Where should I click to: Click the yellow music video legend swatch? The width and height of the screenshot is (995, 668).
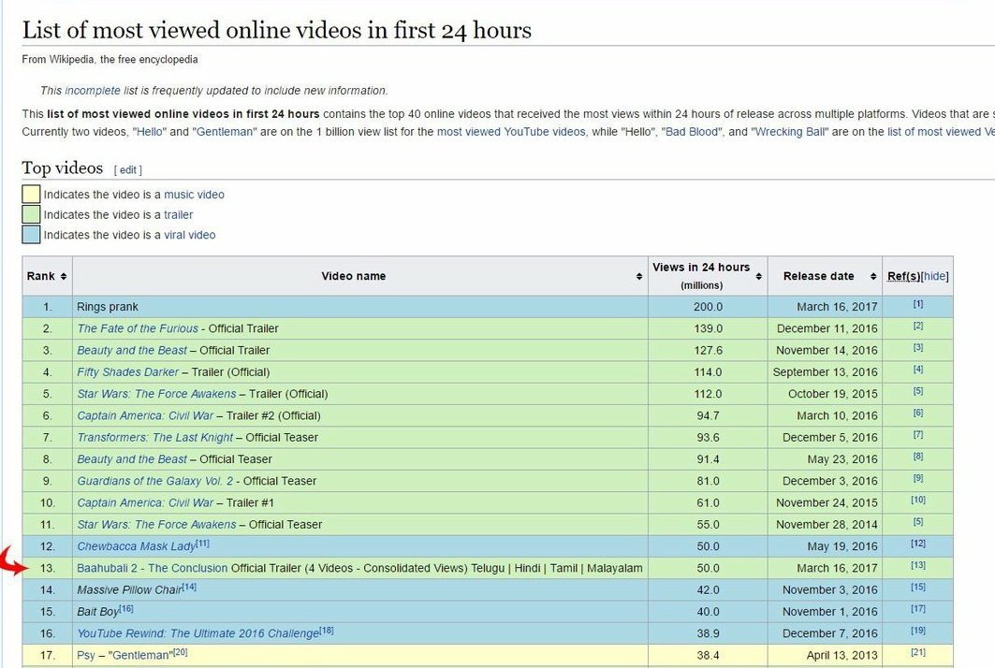pos(32,194)
